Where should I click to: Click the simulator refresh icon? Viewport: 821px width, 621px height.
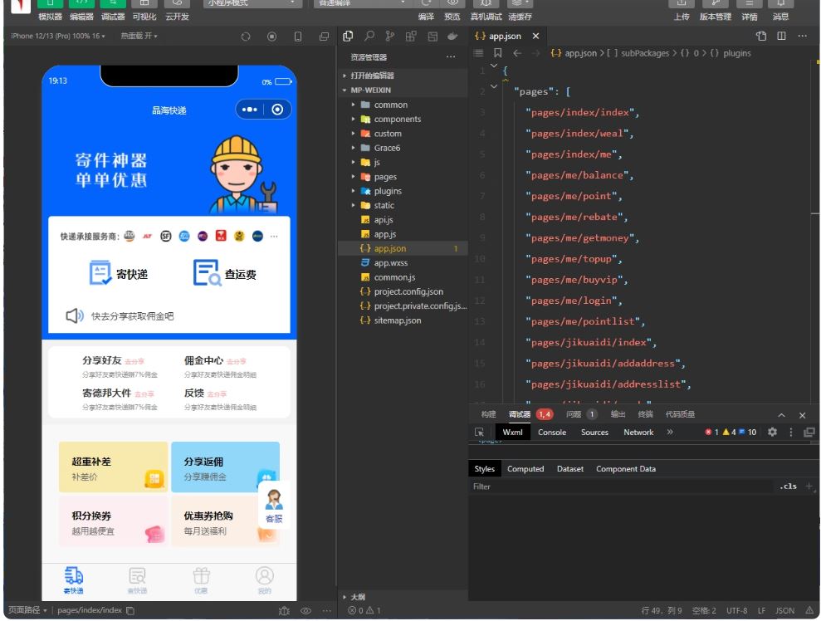pyautogui.click(x=246, y=37)
